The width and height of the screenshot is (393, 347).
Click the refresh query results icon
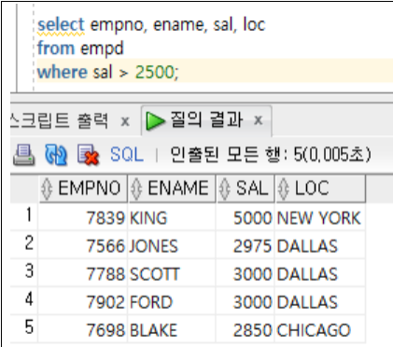click(x=55, y=155)
